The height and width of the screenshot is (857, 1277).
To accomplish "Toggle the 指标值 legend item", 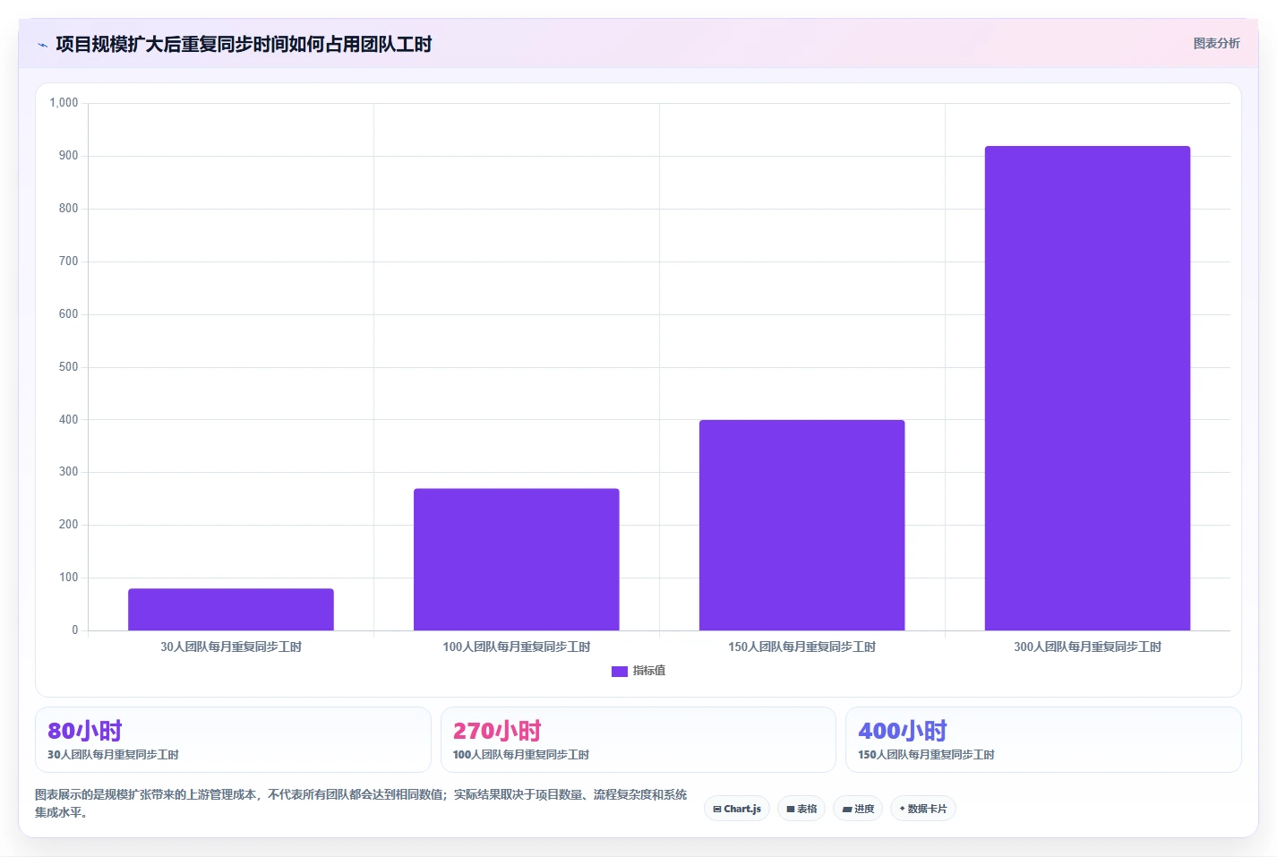I will (638, 671).
